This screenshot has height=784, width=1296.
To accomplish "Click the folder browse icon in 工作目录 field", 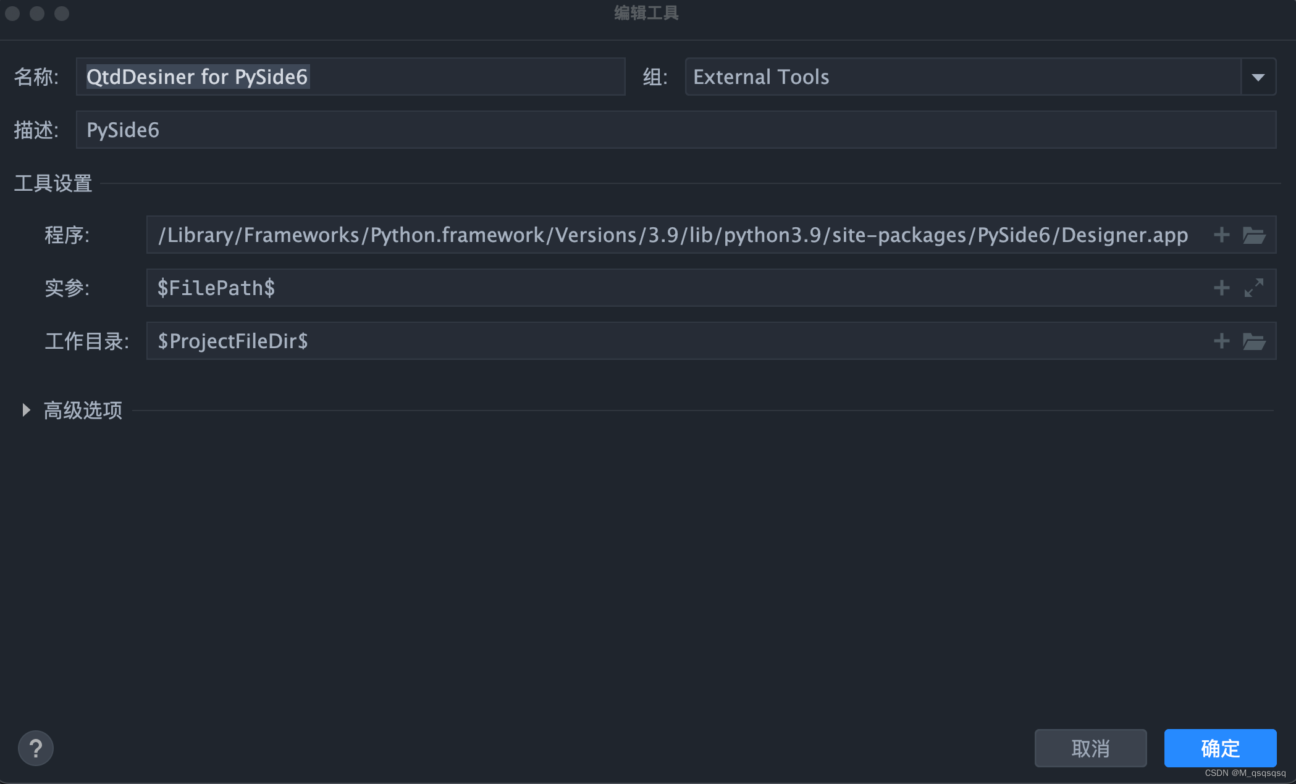I will 1254,341.
